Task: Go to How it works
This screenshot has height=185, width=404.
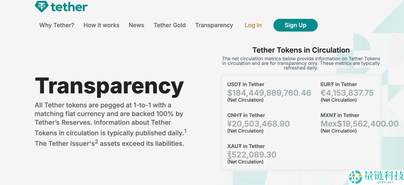Action: point(101,25)
